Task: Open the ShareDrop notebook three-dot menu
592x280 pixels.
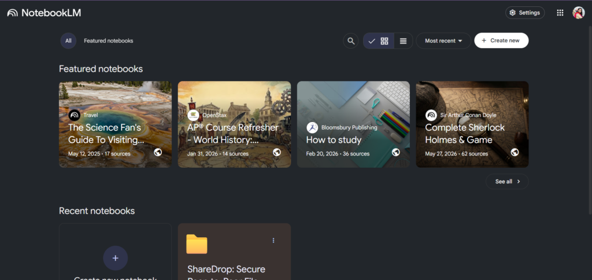Action: 273,240
